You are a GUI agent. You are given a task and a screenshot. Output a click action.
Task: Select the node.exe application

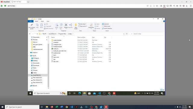click(56, 49)
